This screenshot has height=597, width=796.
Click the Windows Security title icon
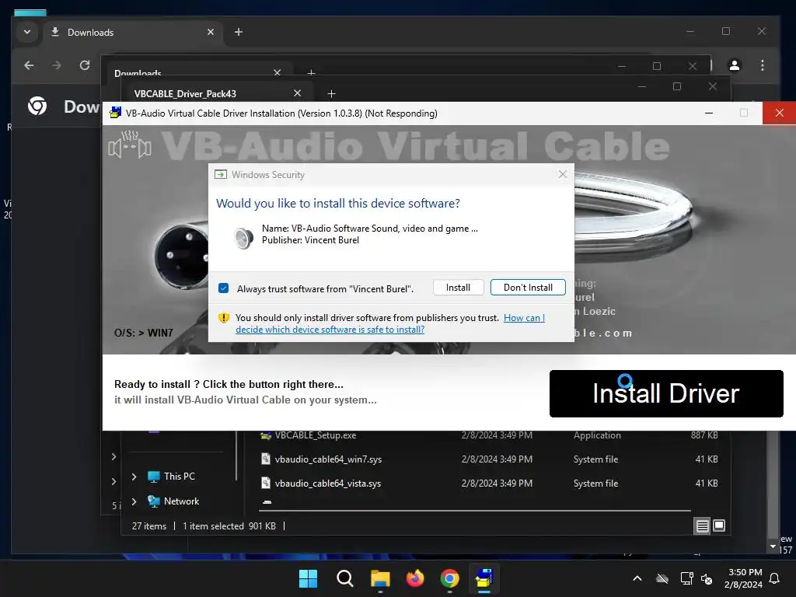[220, 175]
